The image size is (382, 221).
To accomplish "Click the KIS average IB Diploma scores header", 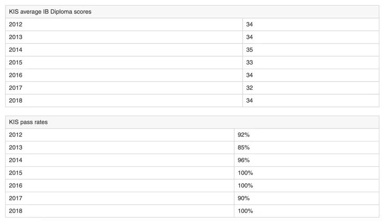I will (192, 11).
